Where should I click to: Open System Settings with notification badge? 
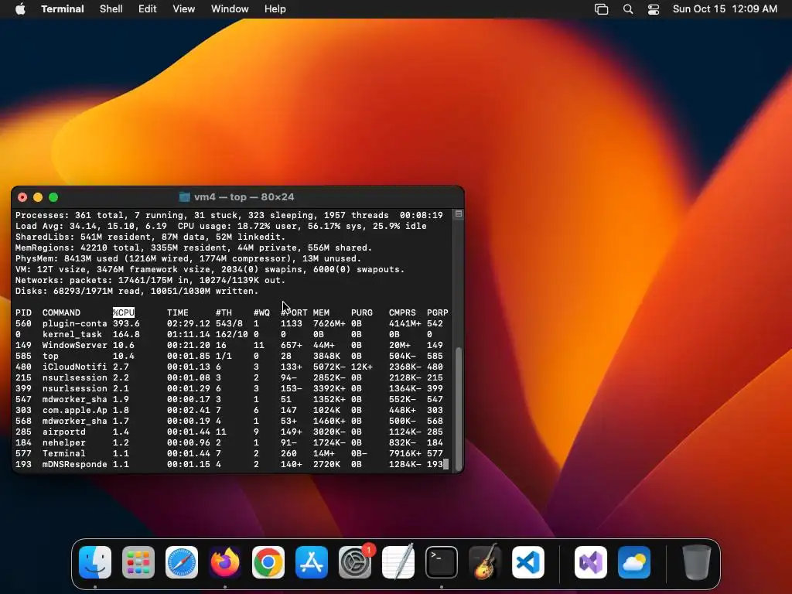[355, 562]
